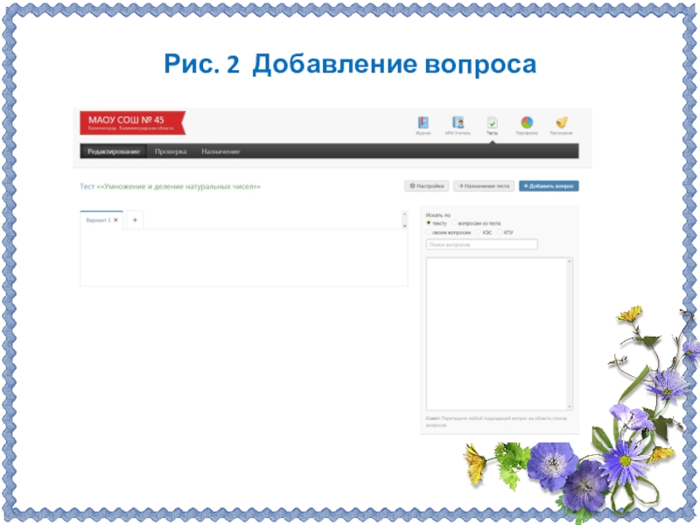
Task: Switch to the Назначение tab
Action: (x=220, y=151)
